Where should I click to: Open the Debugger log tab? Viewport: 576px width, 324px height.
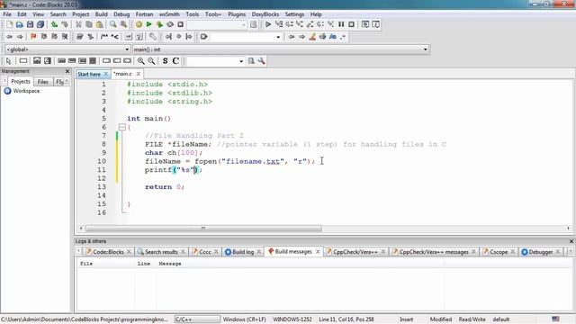(x=540, y=252)
